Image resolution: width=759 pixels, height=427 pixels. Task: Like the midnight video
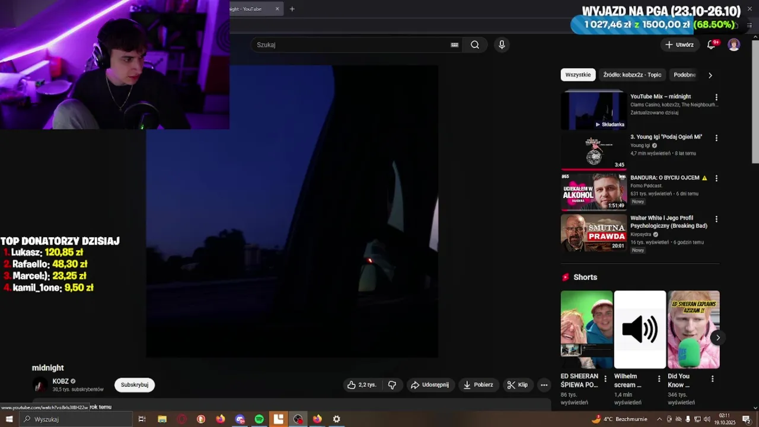[x=362, y=385]
